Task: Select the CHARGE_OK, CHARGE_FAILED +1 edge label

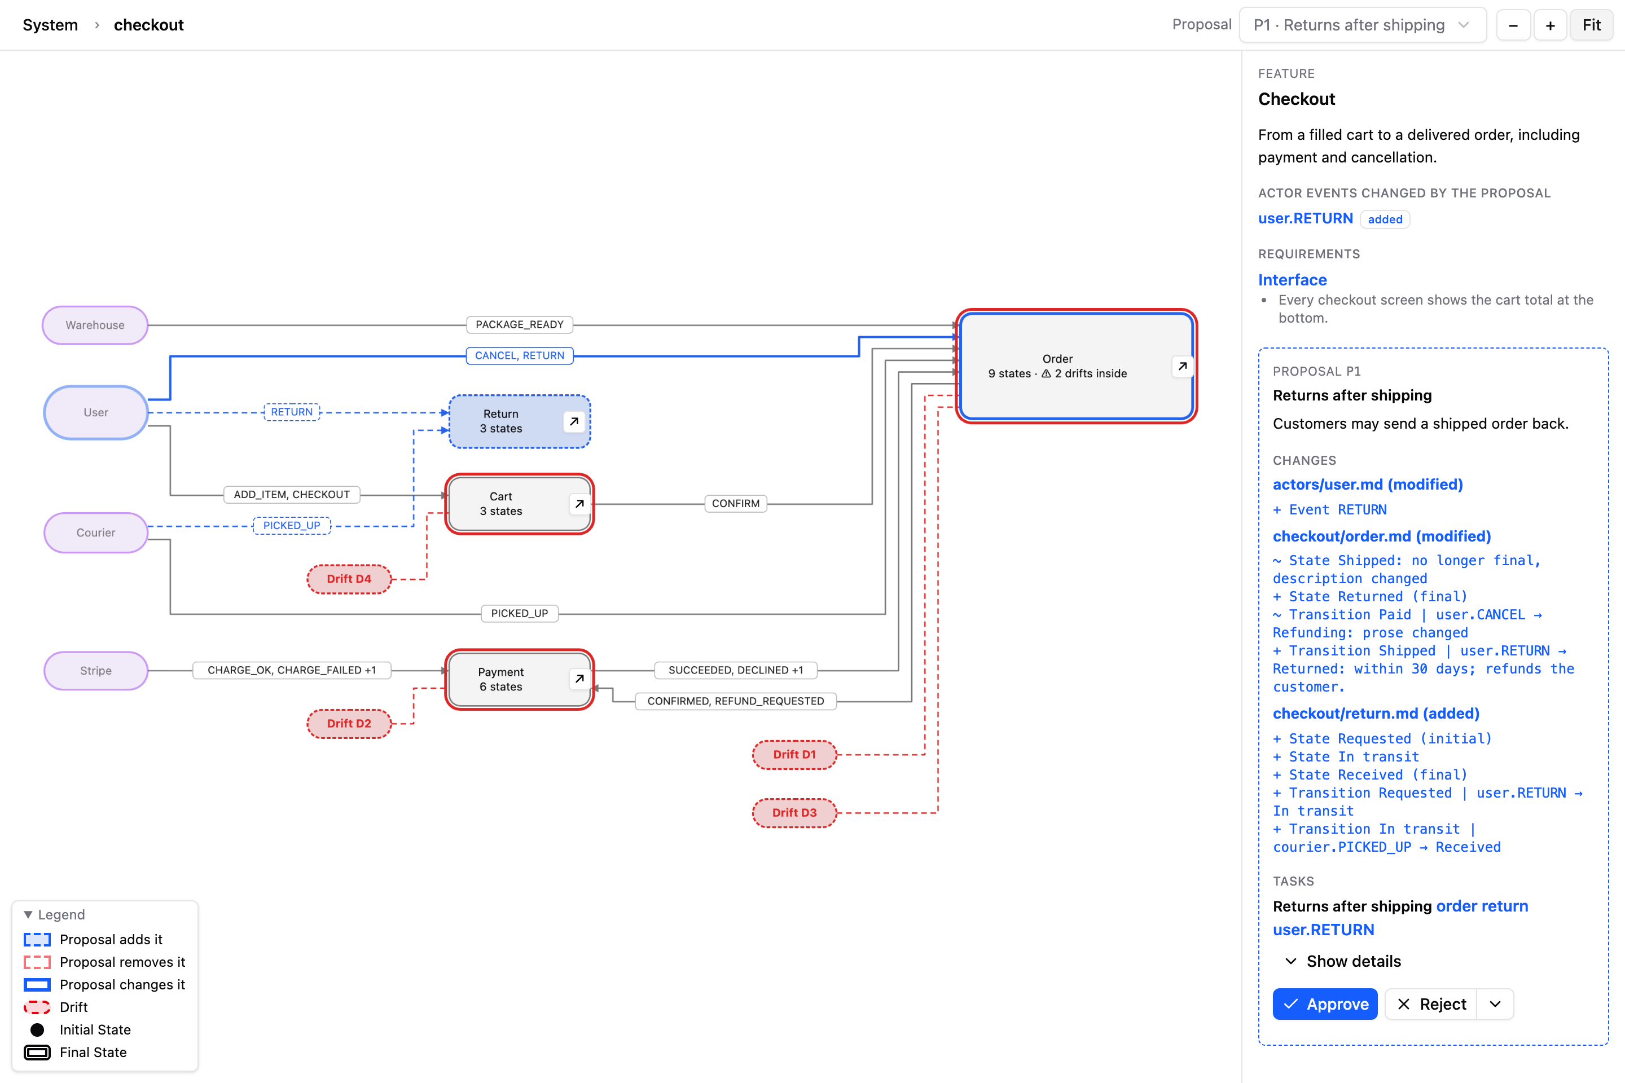Action: (x=292, y=670)
